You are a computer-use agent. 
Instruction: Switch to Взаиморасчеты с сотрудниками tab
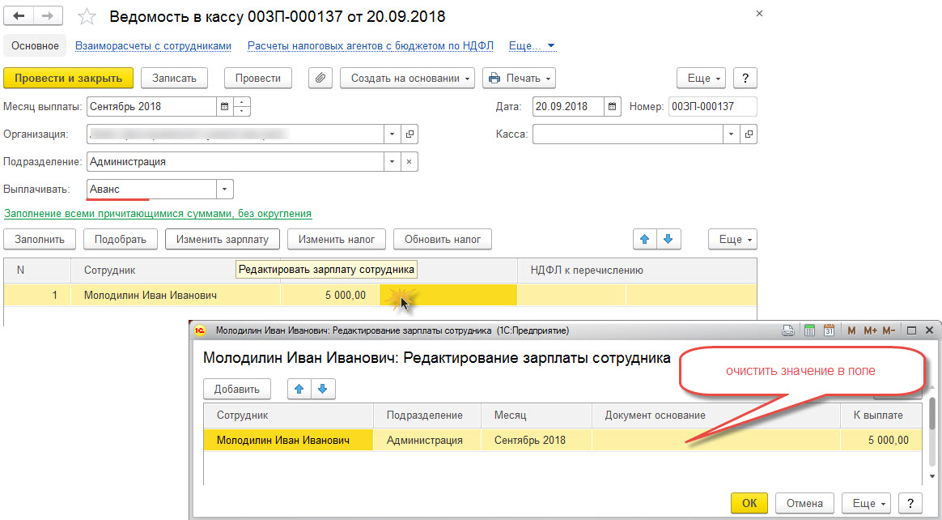pyautogui.click(x=153, y=45)
